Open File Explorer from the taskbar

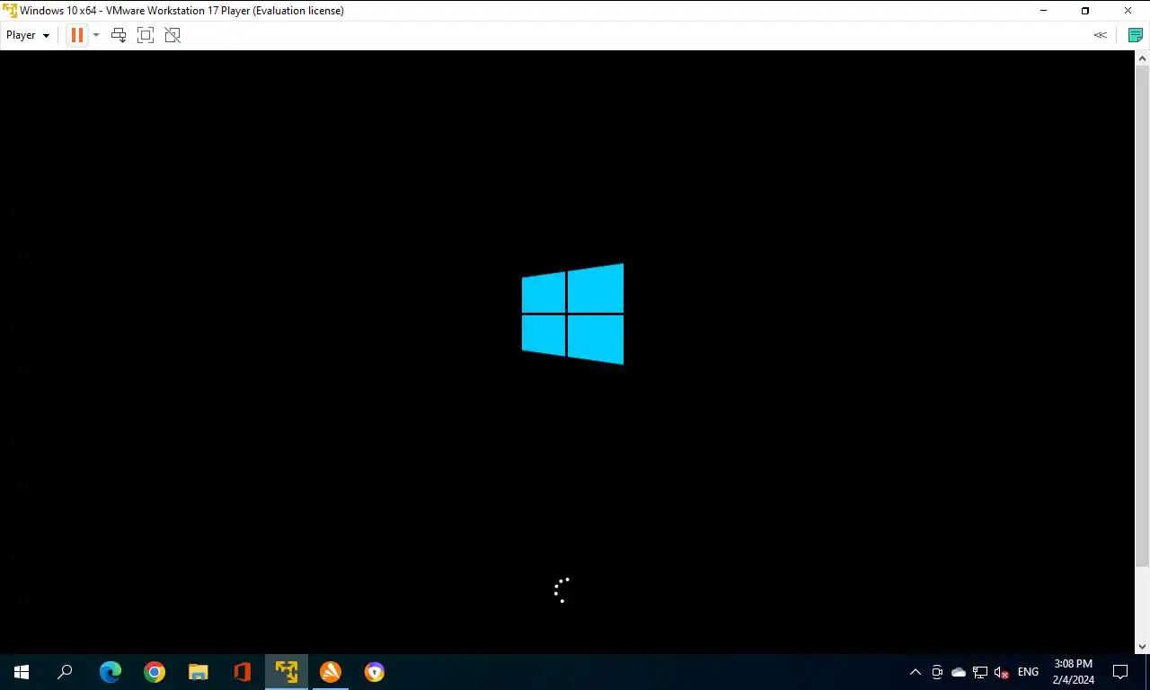point(199,672)
